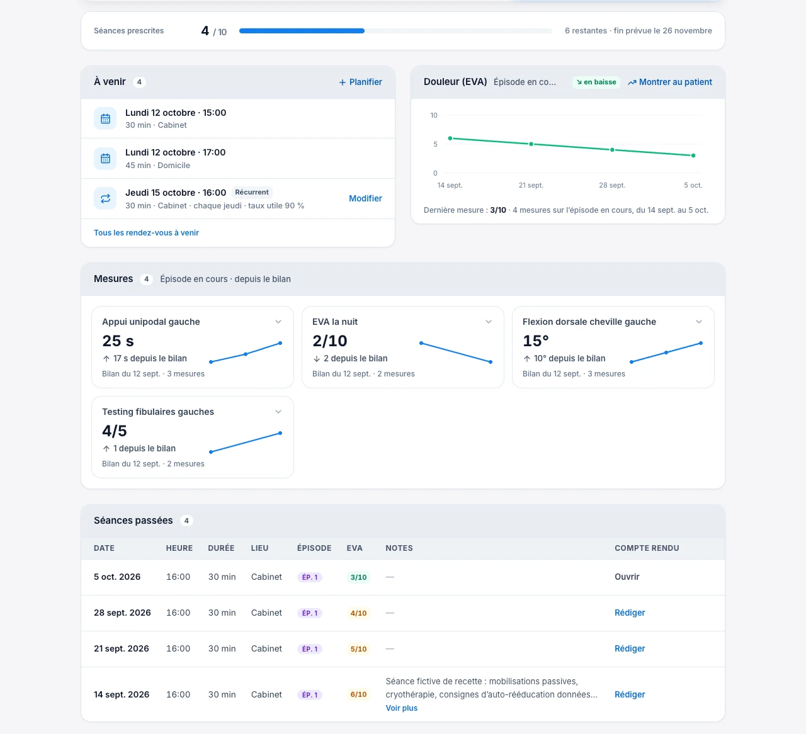The width and height of the screenshot is (806, 734).
Task: Click the recurring icon for Jeudi 15 octobre
Action: [105, 198]
